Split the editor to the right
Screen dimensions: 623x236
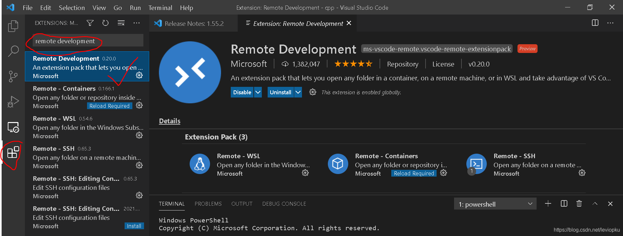(595, 23)
